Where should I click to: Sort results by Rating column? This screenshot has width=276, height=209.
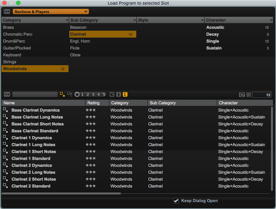click(x=97, y=103)
